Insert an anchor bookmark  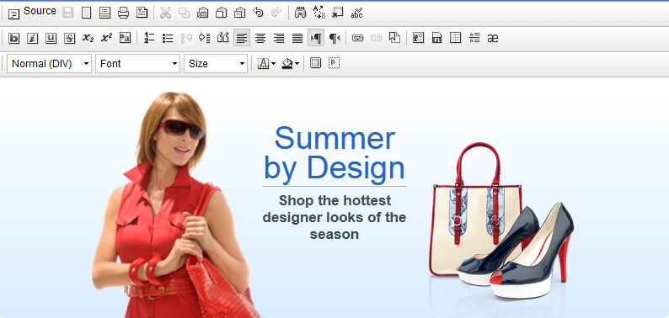pyautogui.click(x=394, y=38)
